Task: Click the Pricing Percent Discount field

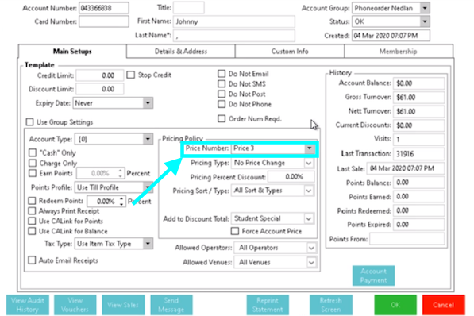Action: 291,176
